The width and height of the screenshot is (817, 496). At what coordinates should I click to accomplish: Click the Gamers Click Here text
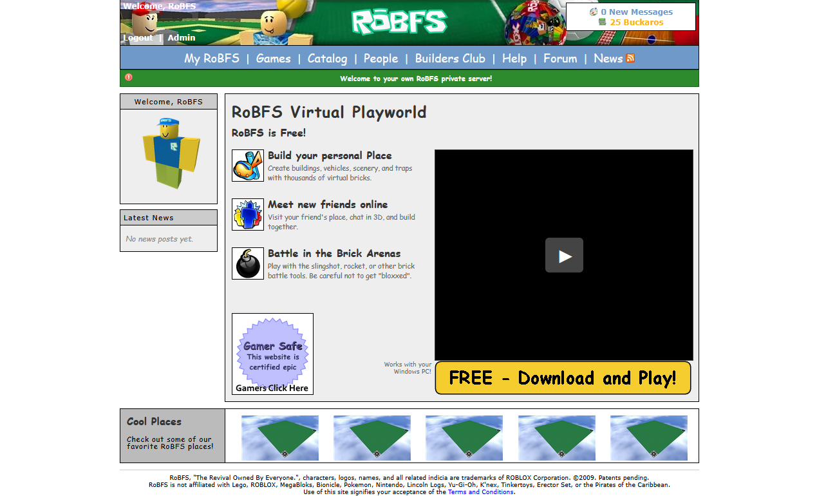(272, 387)
